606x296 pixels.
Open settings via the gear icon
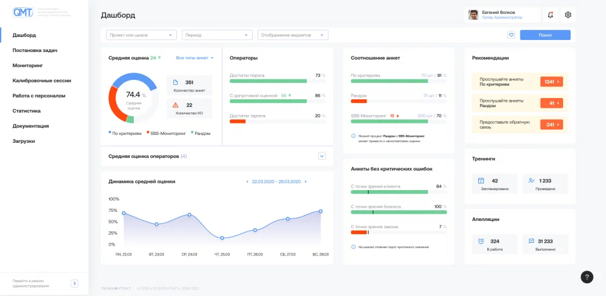tap(568, 15)
